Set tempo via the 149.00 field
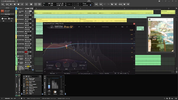This screenshot has width=178, height=100. tap(50, 3)
